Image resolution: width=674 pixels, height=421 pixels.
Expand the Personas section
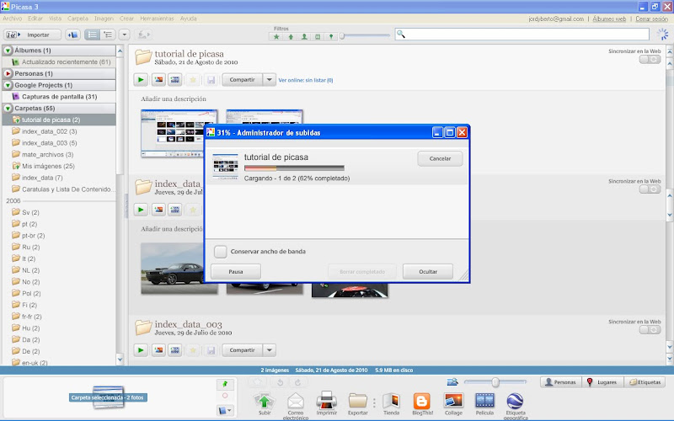(8, 73)
